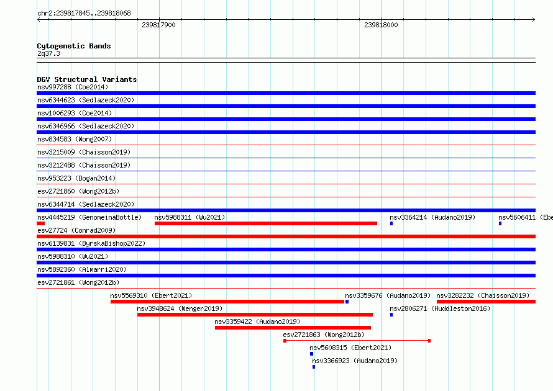Select nsv3948624 (Wenger2019) label
The height and width of the screenshot is (391, 553).
pyautogui.click(x=180, y=308)
